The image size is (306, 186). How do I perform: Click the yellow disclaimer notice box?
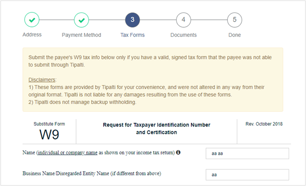click(x=153, y=80)
